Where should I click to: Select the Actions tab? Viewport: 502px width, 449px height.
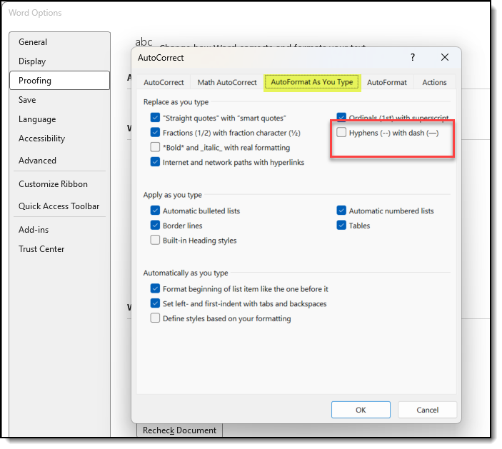click(x=434, y=82)
